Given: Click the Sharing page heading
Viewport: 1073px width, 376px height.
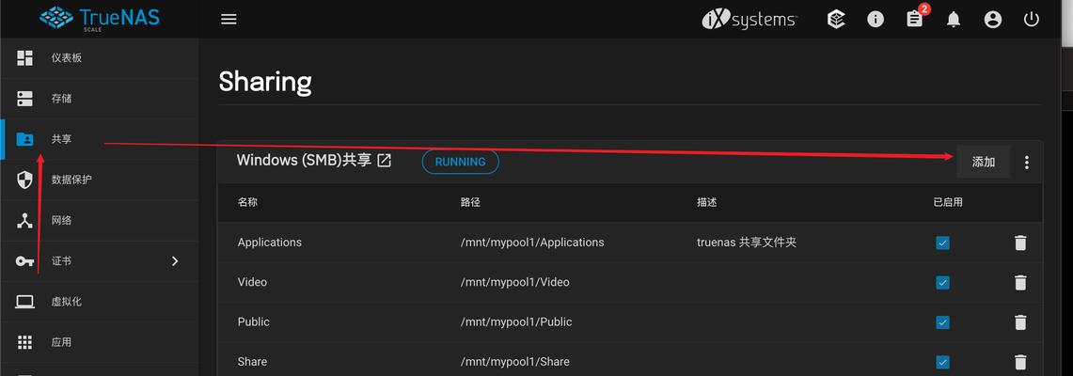Looking at the screenshot, I should 265,82.
